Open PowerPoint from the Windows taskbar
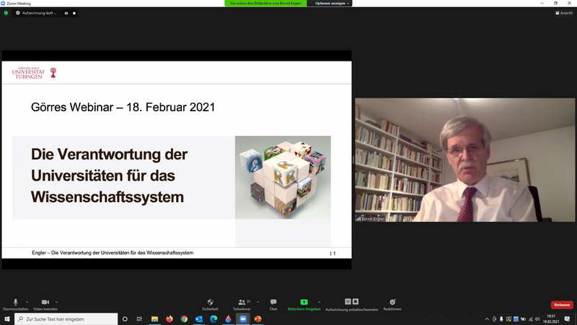The image size is (577, 325). (x=257, y=318)
